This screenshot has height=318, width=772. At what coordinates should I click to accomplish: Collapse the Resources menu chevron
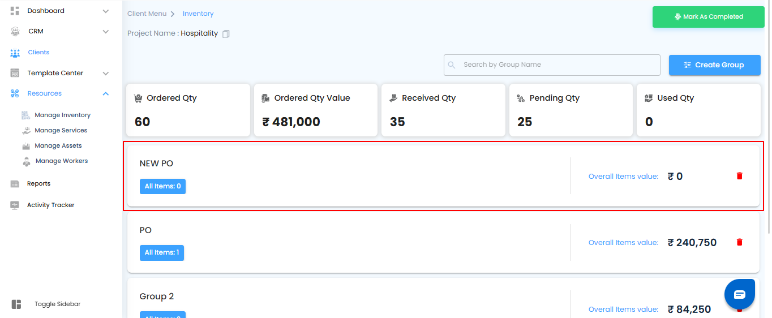pyautogui.click(x=106, y=94)
